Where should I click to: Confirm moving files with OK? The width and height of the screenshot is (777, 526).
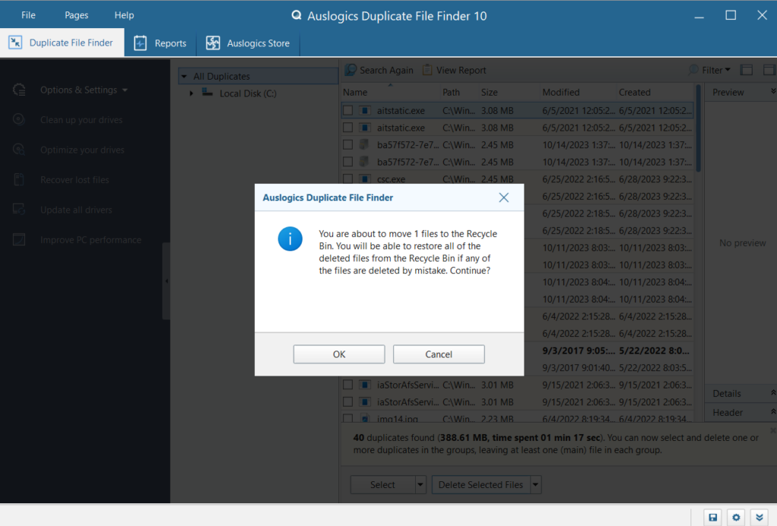click(338, 354)
